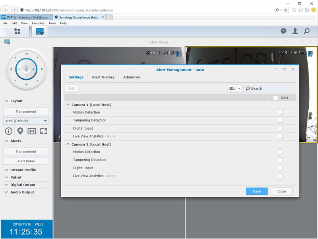Expand the Digital Output section
This screenshot has width=318, height=239.
coord(6,185)
